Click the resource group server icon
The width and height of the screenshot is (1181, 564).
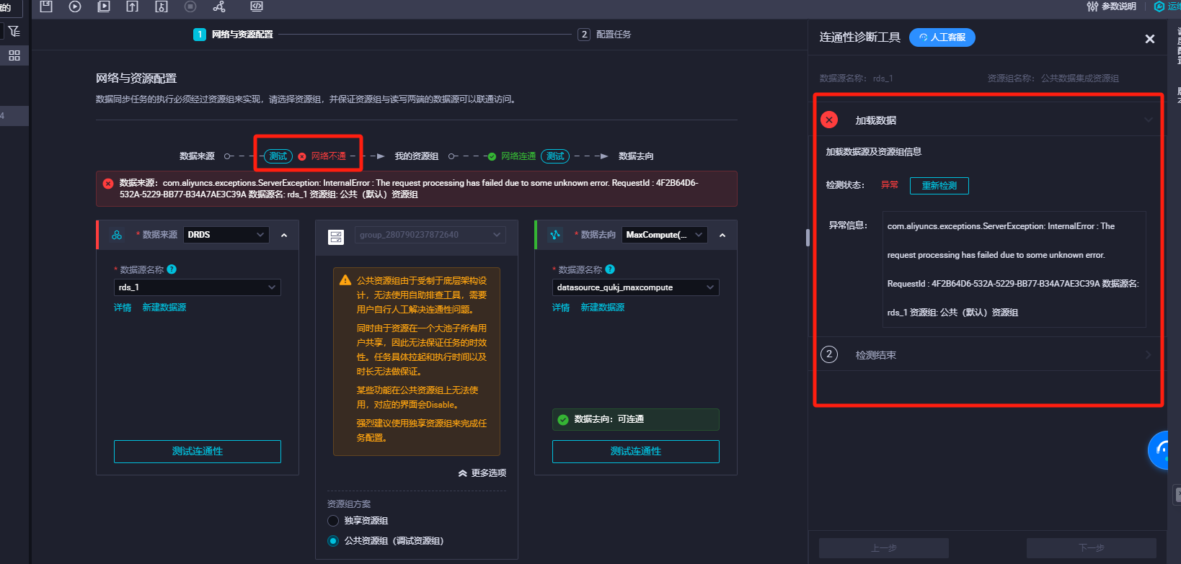[336, 237]
